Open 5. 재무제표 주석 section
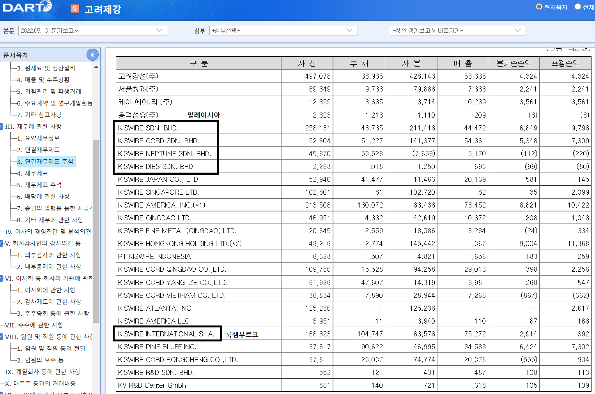The width and height of the screenshot is (595, 394). click(x=39, y=185)
